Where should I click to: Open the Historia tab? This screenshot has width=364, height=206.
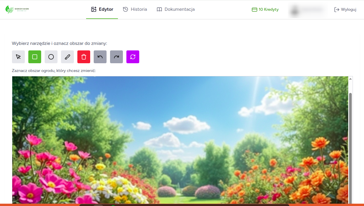[135, 9]
